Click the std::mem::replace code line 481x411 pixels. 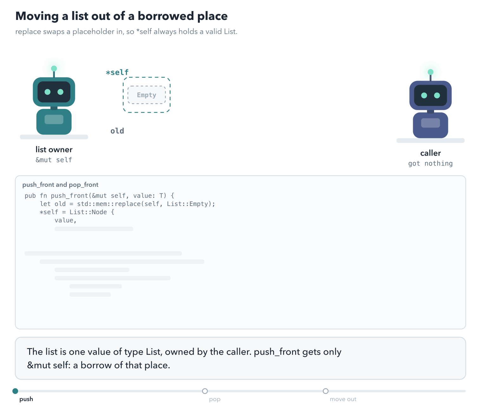127,204
